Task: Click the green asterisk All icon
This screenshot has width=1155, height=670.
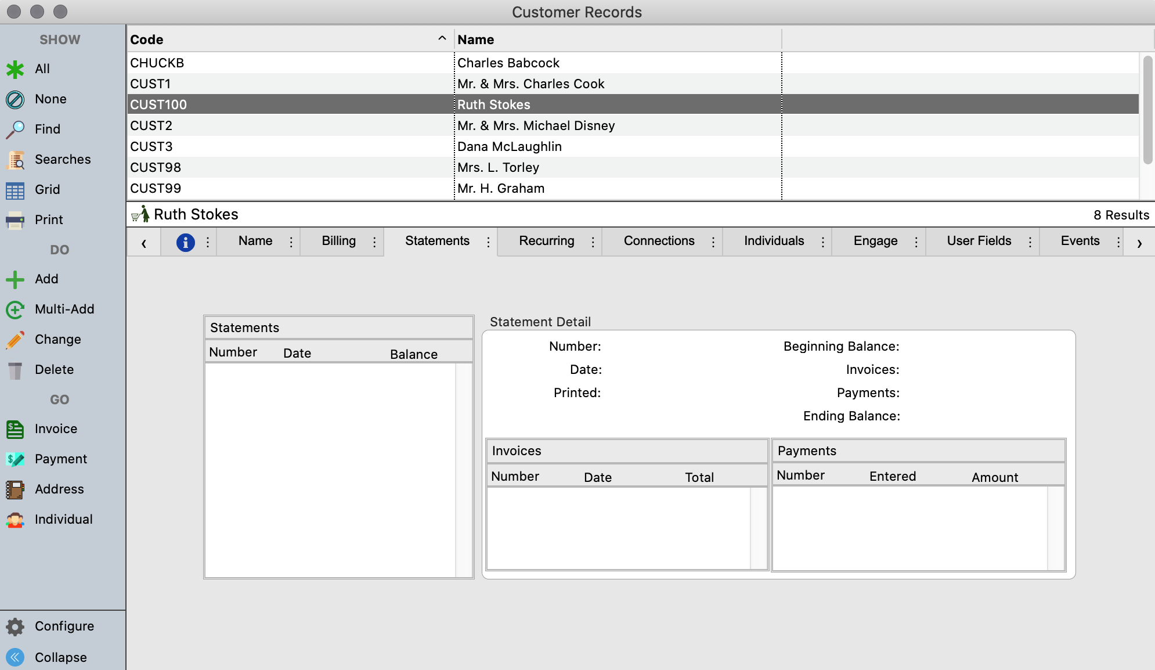Action: pos(15,69)
